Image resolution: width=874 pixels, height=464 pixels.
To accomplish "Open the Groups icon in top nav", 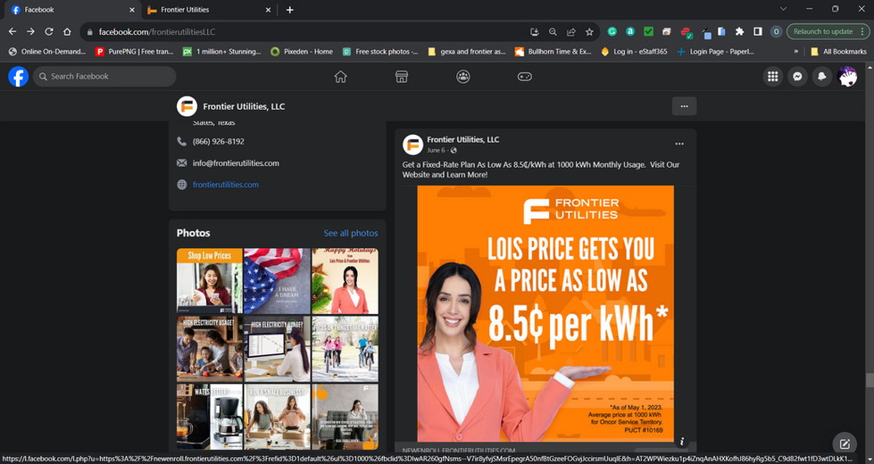I will pyautogui.click(x=462, y=77).
